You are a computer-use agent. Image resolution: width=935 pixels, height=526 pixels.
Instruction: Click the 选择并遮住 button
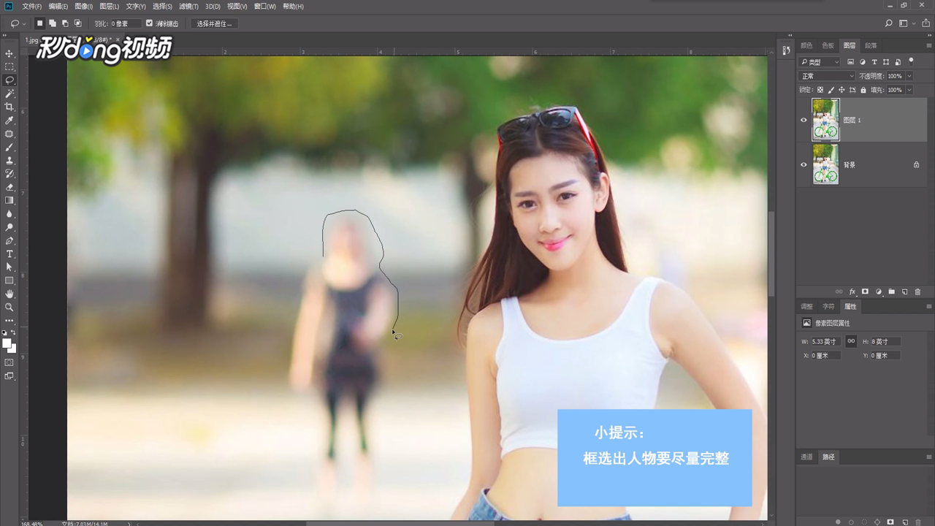click(214, 23)
